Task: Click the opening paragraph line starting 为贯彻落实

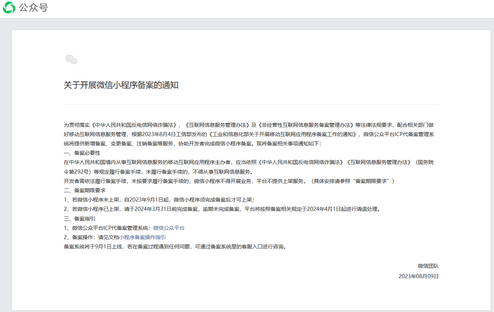Action: click(x=248, y=125)
